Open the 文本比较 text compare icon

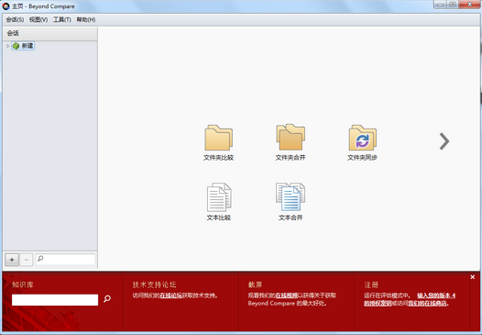point(219,202)
